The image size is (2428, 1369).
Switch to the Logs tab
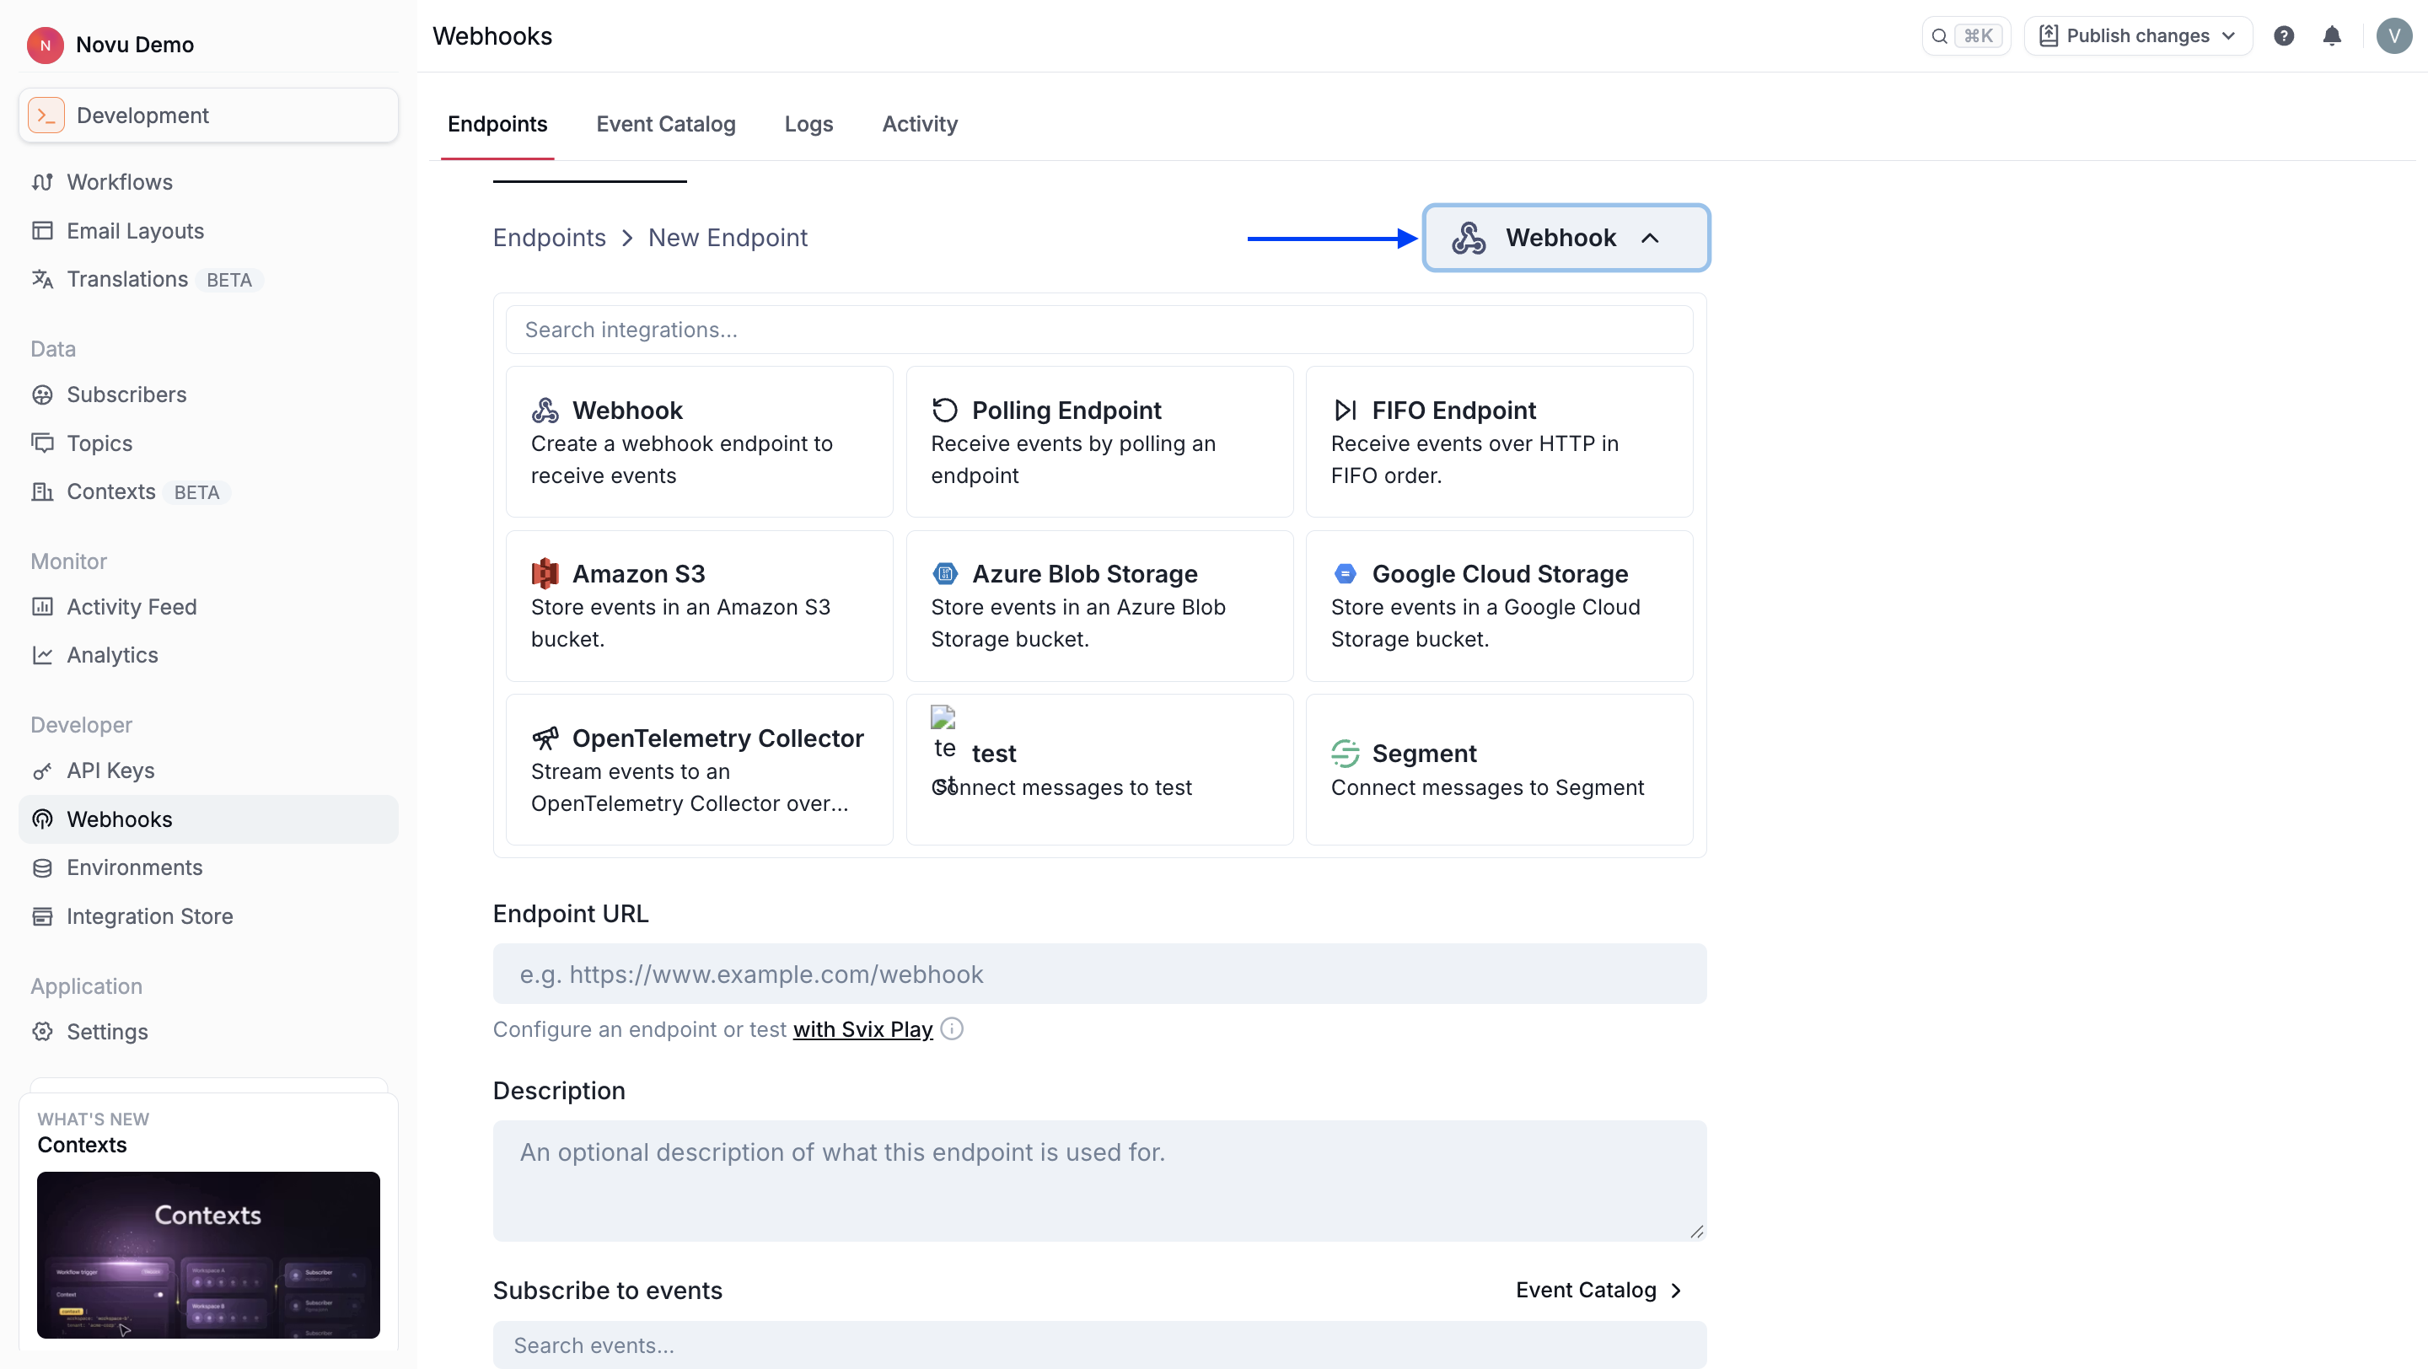[808, 123]
